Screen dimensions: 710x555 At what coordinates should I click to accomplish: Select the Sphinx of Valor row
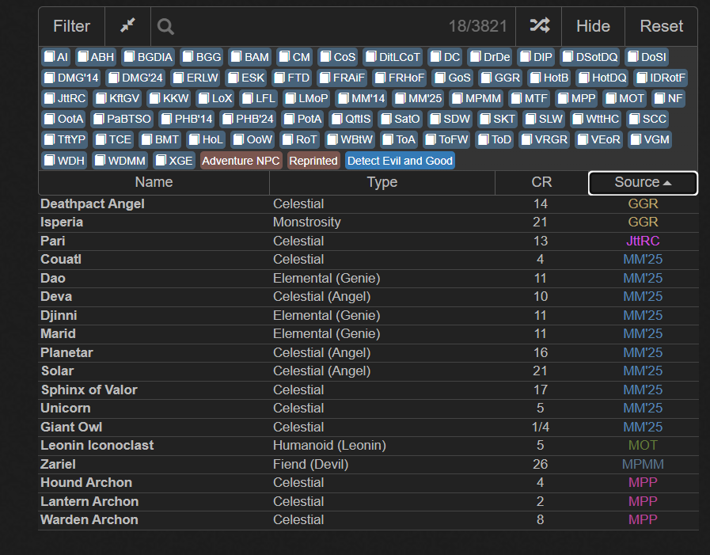[x=368, y=390]
